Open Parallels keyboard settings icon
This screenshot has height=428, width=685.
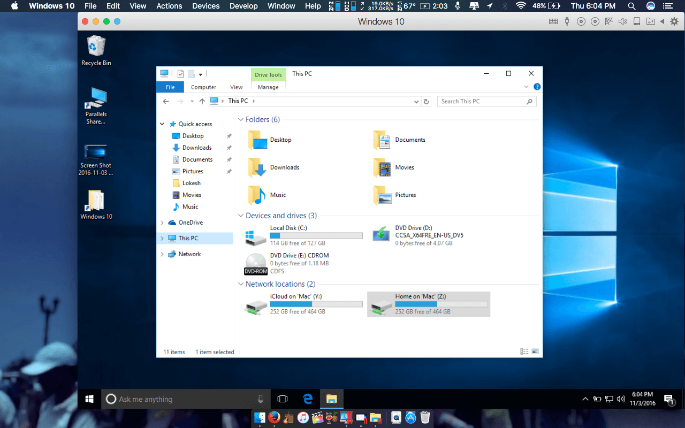(553, 21)
